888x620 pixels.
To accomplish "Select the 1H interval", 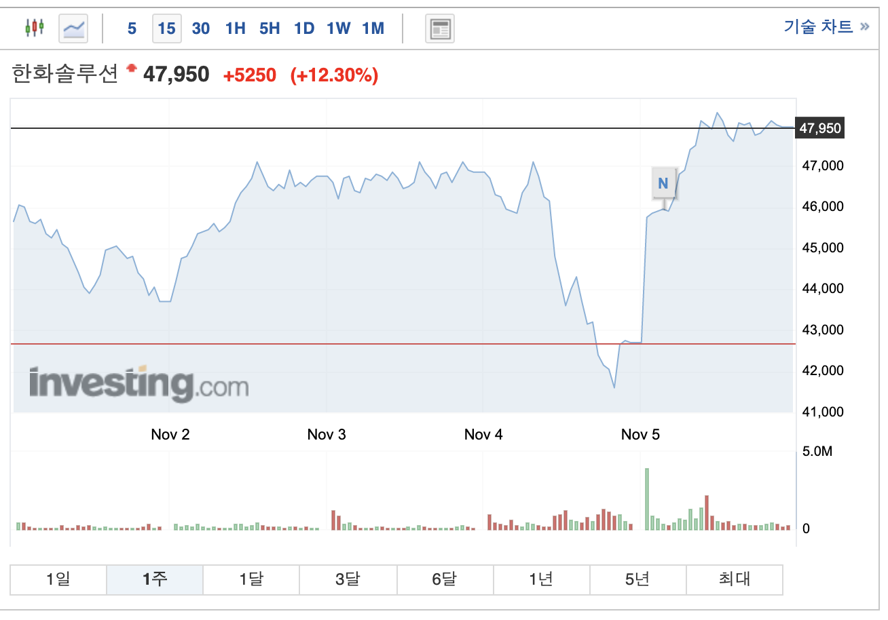I will pos(235,28).
